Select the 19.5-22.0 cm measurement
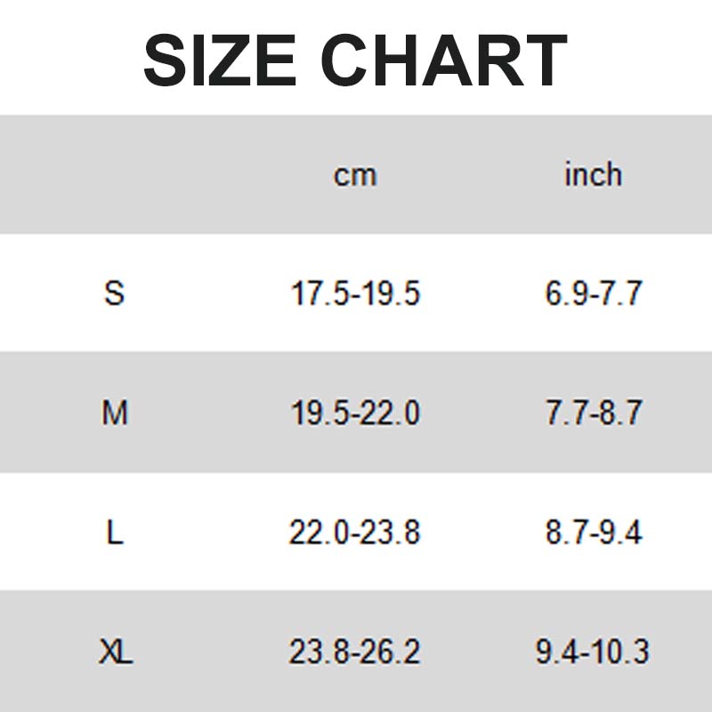 pos(355,413)
